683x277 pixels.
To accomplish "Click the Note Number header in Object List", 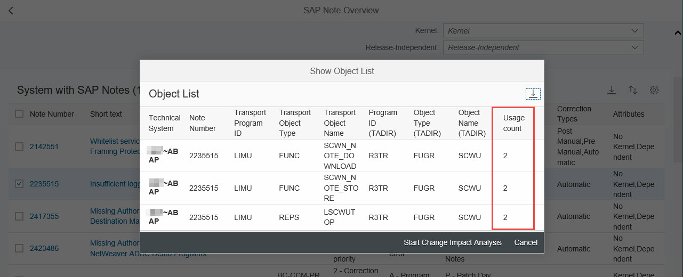I will (x=203, y=123).
